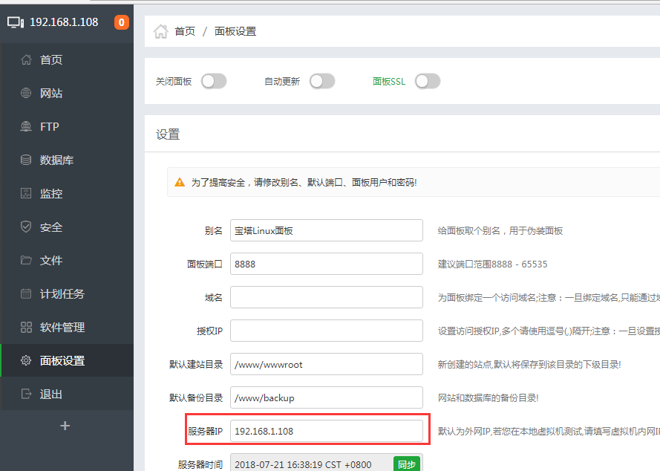This screenshot has height=471, width=660.
Task: Open the 软件管理 (Software) section
Action: point(56,327)
